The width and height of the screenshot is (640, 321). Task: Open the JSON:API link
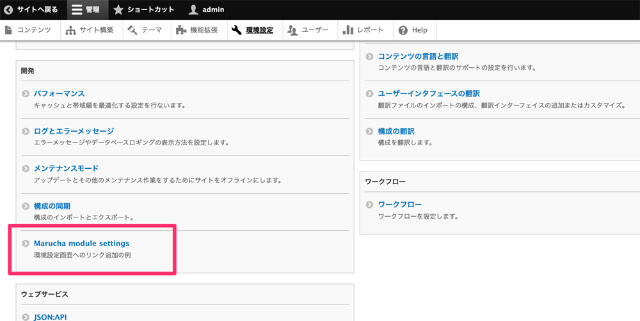click(50, 317)
